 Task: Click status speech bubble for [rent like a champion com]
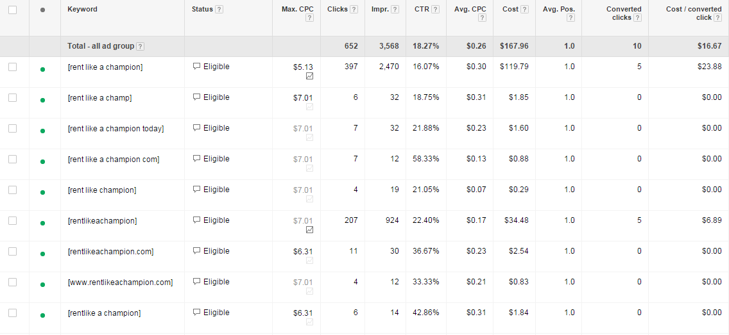196,159
